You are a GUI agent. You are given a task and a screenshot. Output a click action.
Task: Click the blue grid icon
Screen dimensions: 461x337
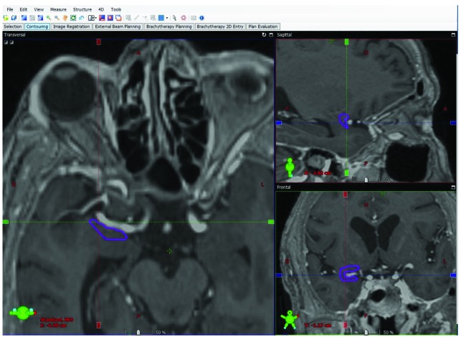click(x=161, y=18)
